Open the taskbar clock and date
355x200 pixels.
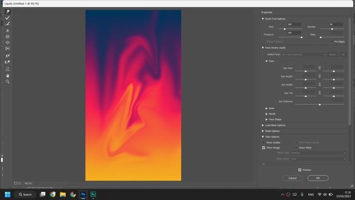click(x=343, y=194)
